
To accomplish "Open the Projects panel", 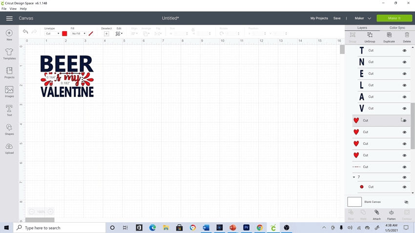I will click(9, 73).
